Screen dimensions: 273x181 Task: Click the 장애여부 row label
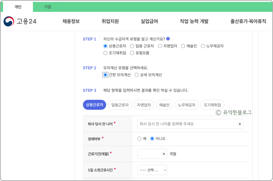94,139
